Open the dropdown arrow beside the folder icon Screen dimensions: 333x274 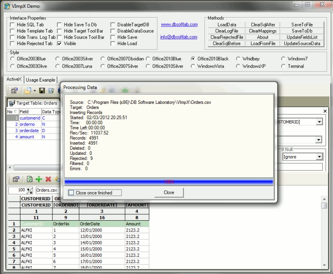34,91
